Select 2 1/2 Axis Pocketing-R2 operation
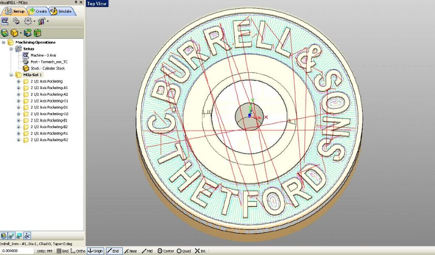This screenshot has height=255, width=435. pos(49,140)
